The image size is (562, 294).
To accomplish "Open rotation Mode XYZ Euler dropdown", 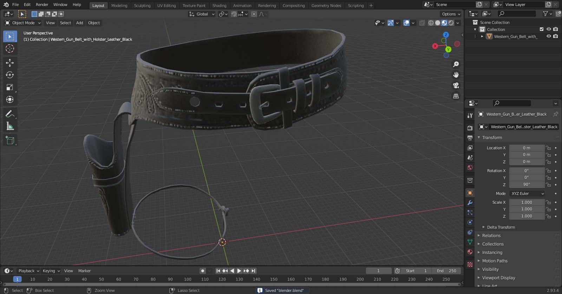I will pyautogui.click(x=527, y=194).
